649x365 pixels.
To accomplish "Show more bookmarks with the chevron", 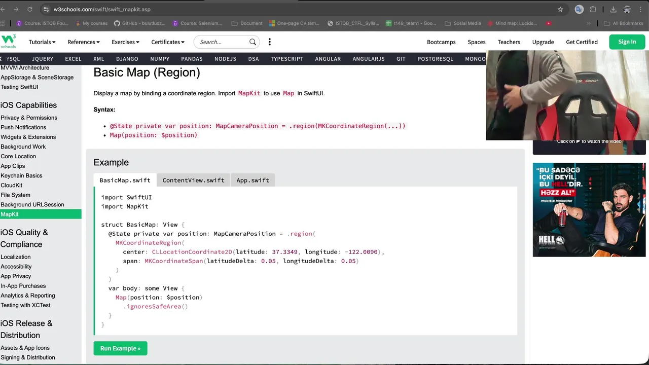I will pos(589,23).
